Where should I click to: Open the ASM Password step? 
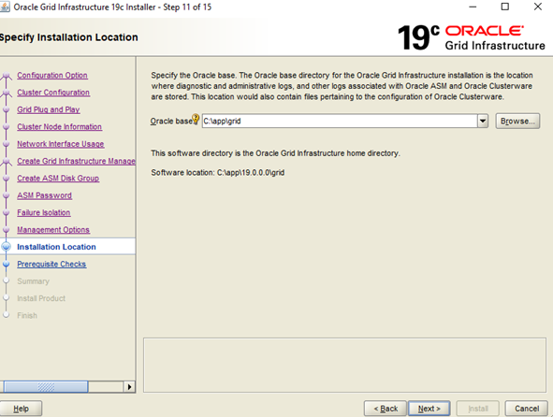tap(44, 195)
